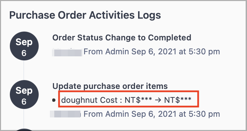Viewport: 247px width, 131px height.
Task: Click blurred username under the doughnut Cost line
Action: 65,114
